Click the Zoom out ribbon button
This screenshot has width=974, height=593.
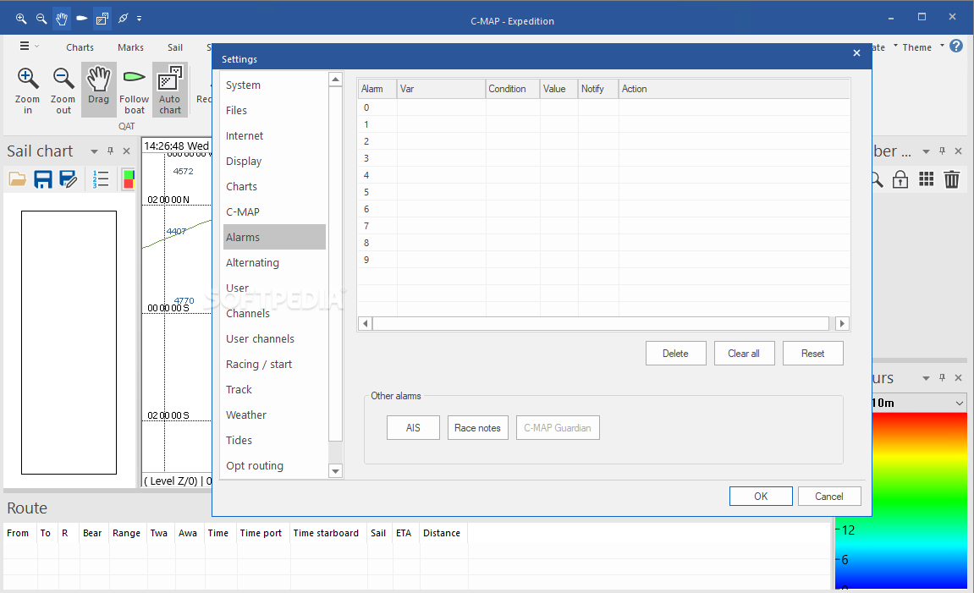click(63, 90)
